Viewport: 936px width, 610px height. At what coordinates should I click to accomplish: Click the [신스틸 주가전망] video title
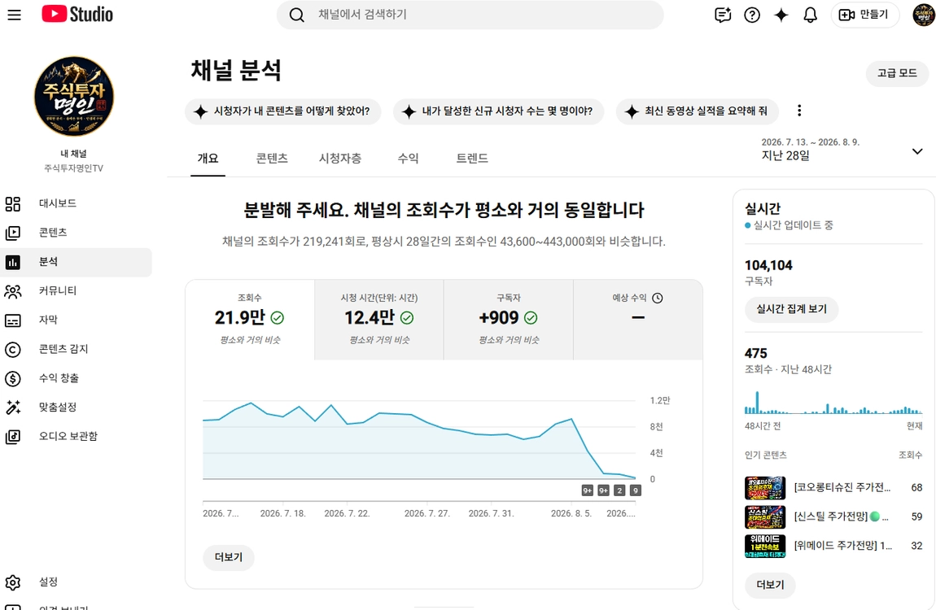(841, 516)
